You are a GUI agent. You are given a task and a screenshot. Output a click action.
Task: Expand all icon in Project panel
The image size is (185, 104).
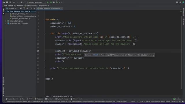pos(24,8)
